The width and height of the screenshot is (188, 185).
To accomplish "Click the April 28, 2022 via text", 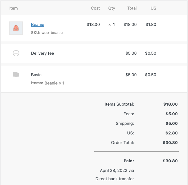I will [117, 170].
